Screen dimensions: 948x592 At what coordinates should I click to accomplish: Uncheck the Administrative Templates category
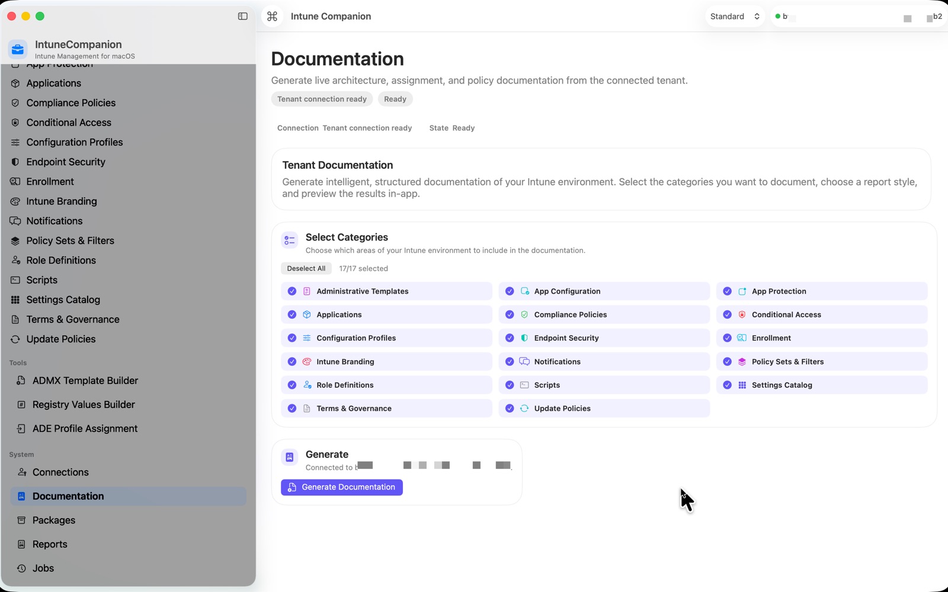pos(292,291)
